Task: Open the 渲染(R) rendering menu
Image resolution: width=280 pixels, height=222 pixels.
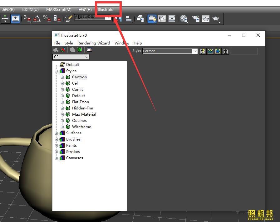Action: pyautogui.click(x=8, y=9)
